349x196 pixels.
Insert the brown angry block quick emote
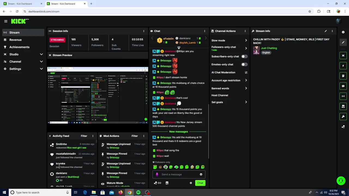pyautogui.click(x=160, y=167)
